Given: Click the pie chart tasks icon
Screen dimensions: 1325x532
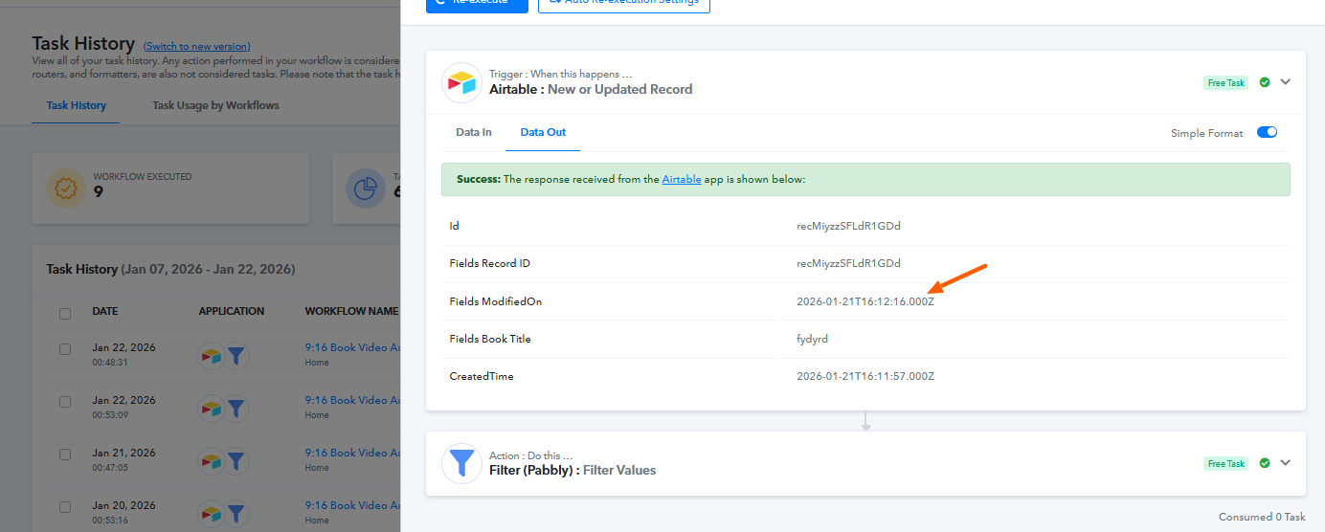Looking at the screenshot, I should (x=365, y=188).
